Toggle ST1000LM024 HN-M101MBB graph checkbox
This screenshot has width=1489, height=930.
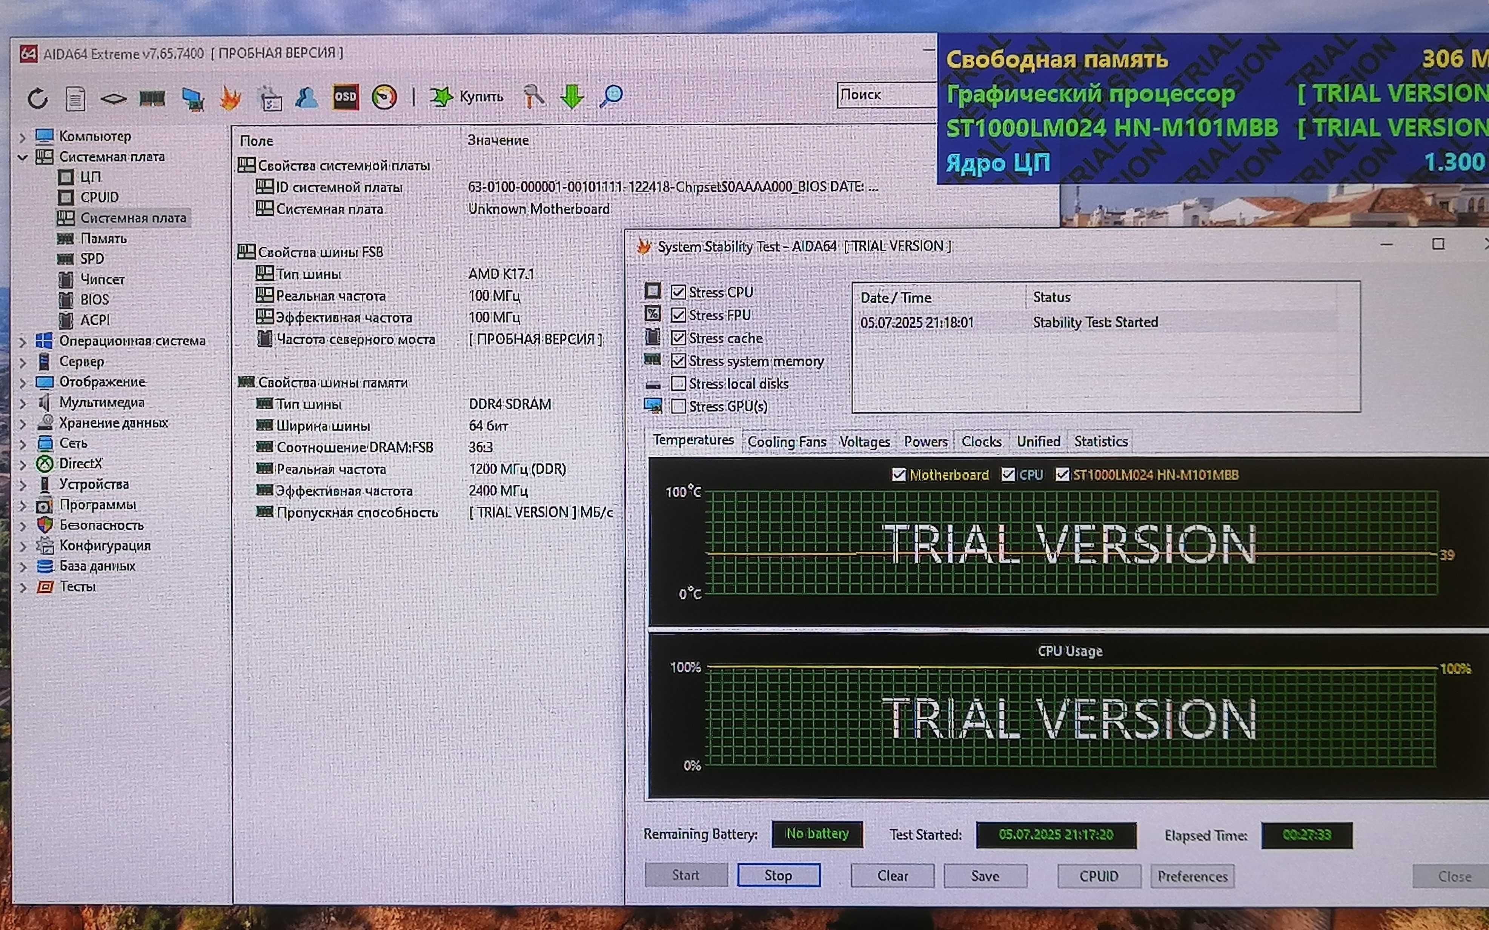pyautogui.click(x=1062, y=474)
